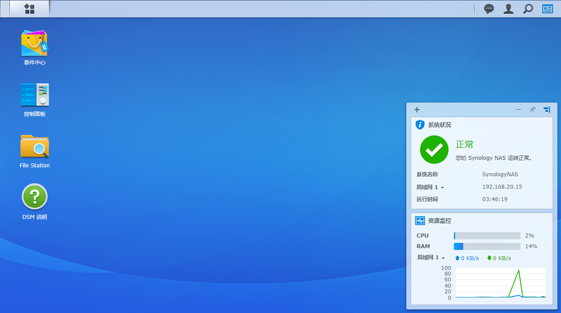The width and height of the screenshot is (561, 313).
Task: Click the 资源监控 widget title
Action: (x=440, y=221)
